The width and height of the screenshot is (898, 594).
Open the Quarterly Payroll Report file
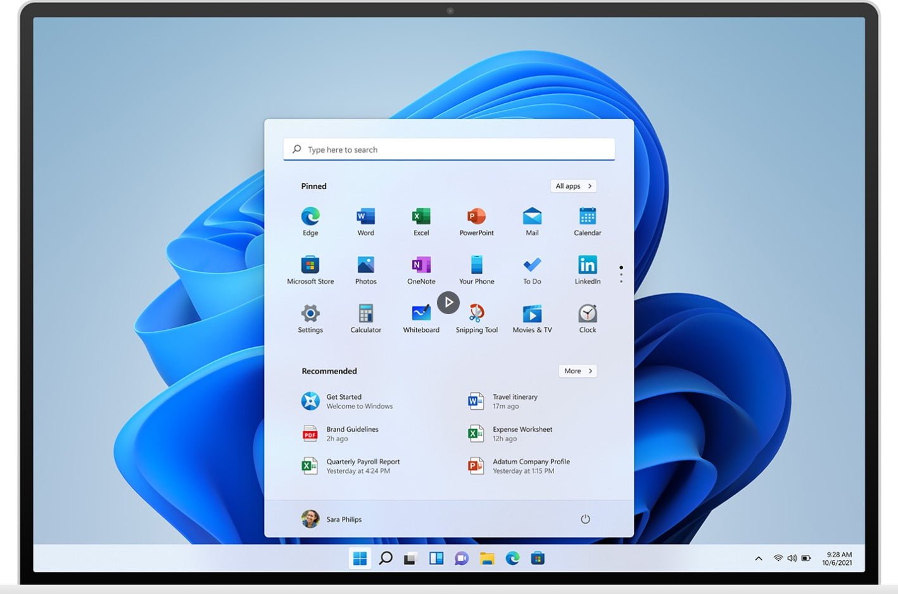pos(362,466)
